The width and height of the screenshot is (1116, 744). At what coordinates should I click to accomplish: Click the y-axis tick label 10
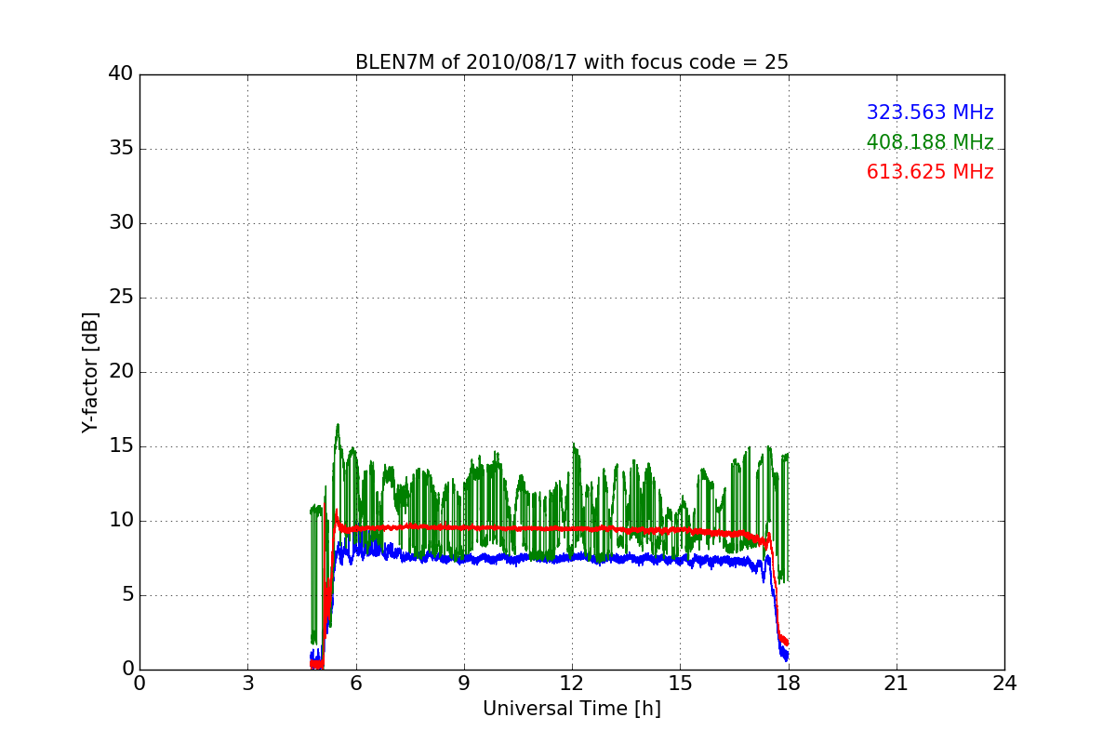pos(121,521)
